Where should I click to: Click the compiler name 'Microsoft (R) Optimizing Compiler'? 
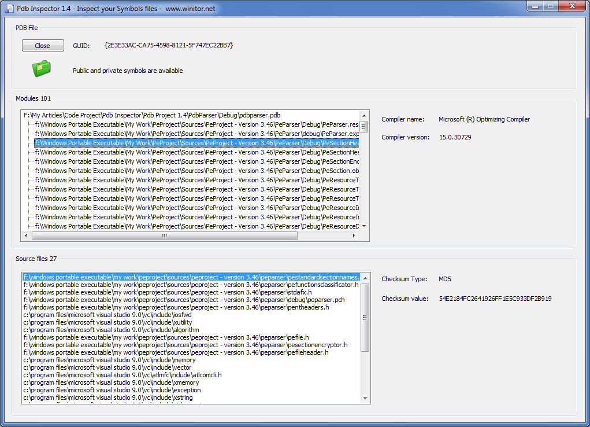point(484,119)
